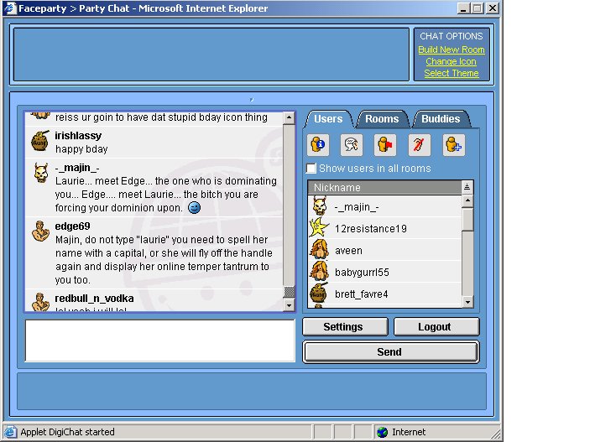This screenshot has width=616, height=442.
Task: Switch to the Rooms tab
Action: 382,119
